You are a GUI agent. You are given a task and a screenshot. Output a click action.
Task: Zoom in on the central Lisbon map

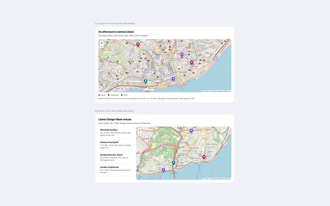[x=102, y=43]
